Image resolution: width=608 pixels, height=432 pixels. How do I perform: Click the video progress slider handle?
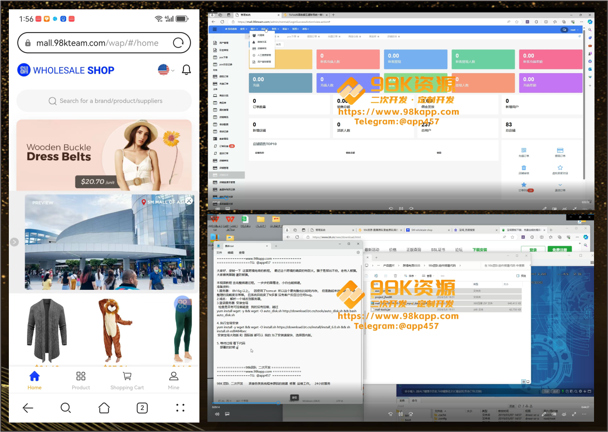[278, 403]
